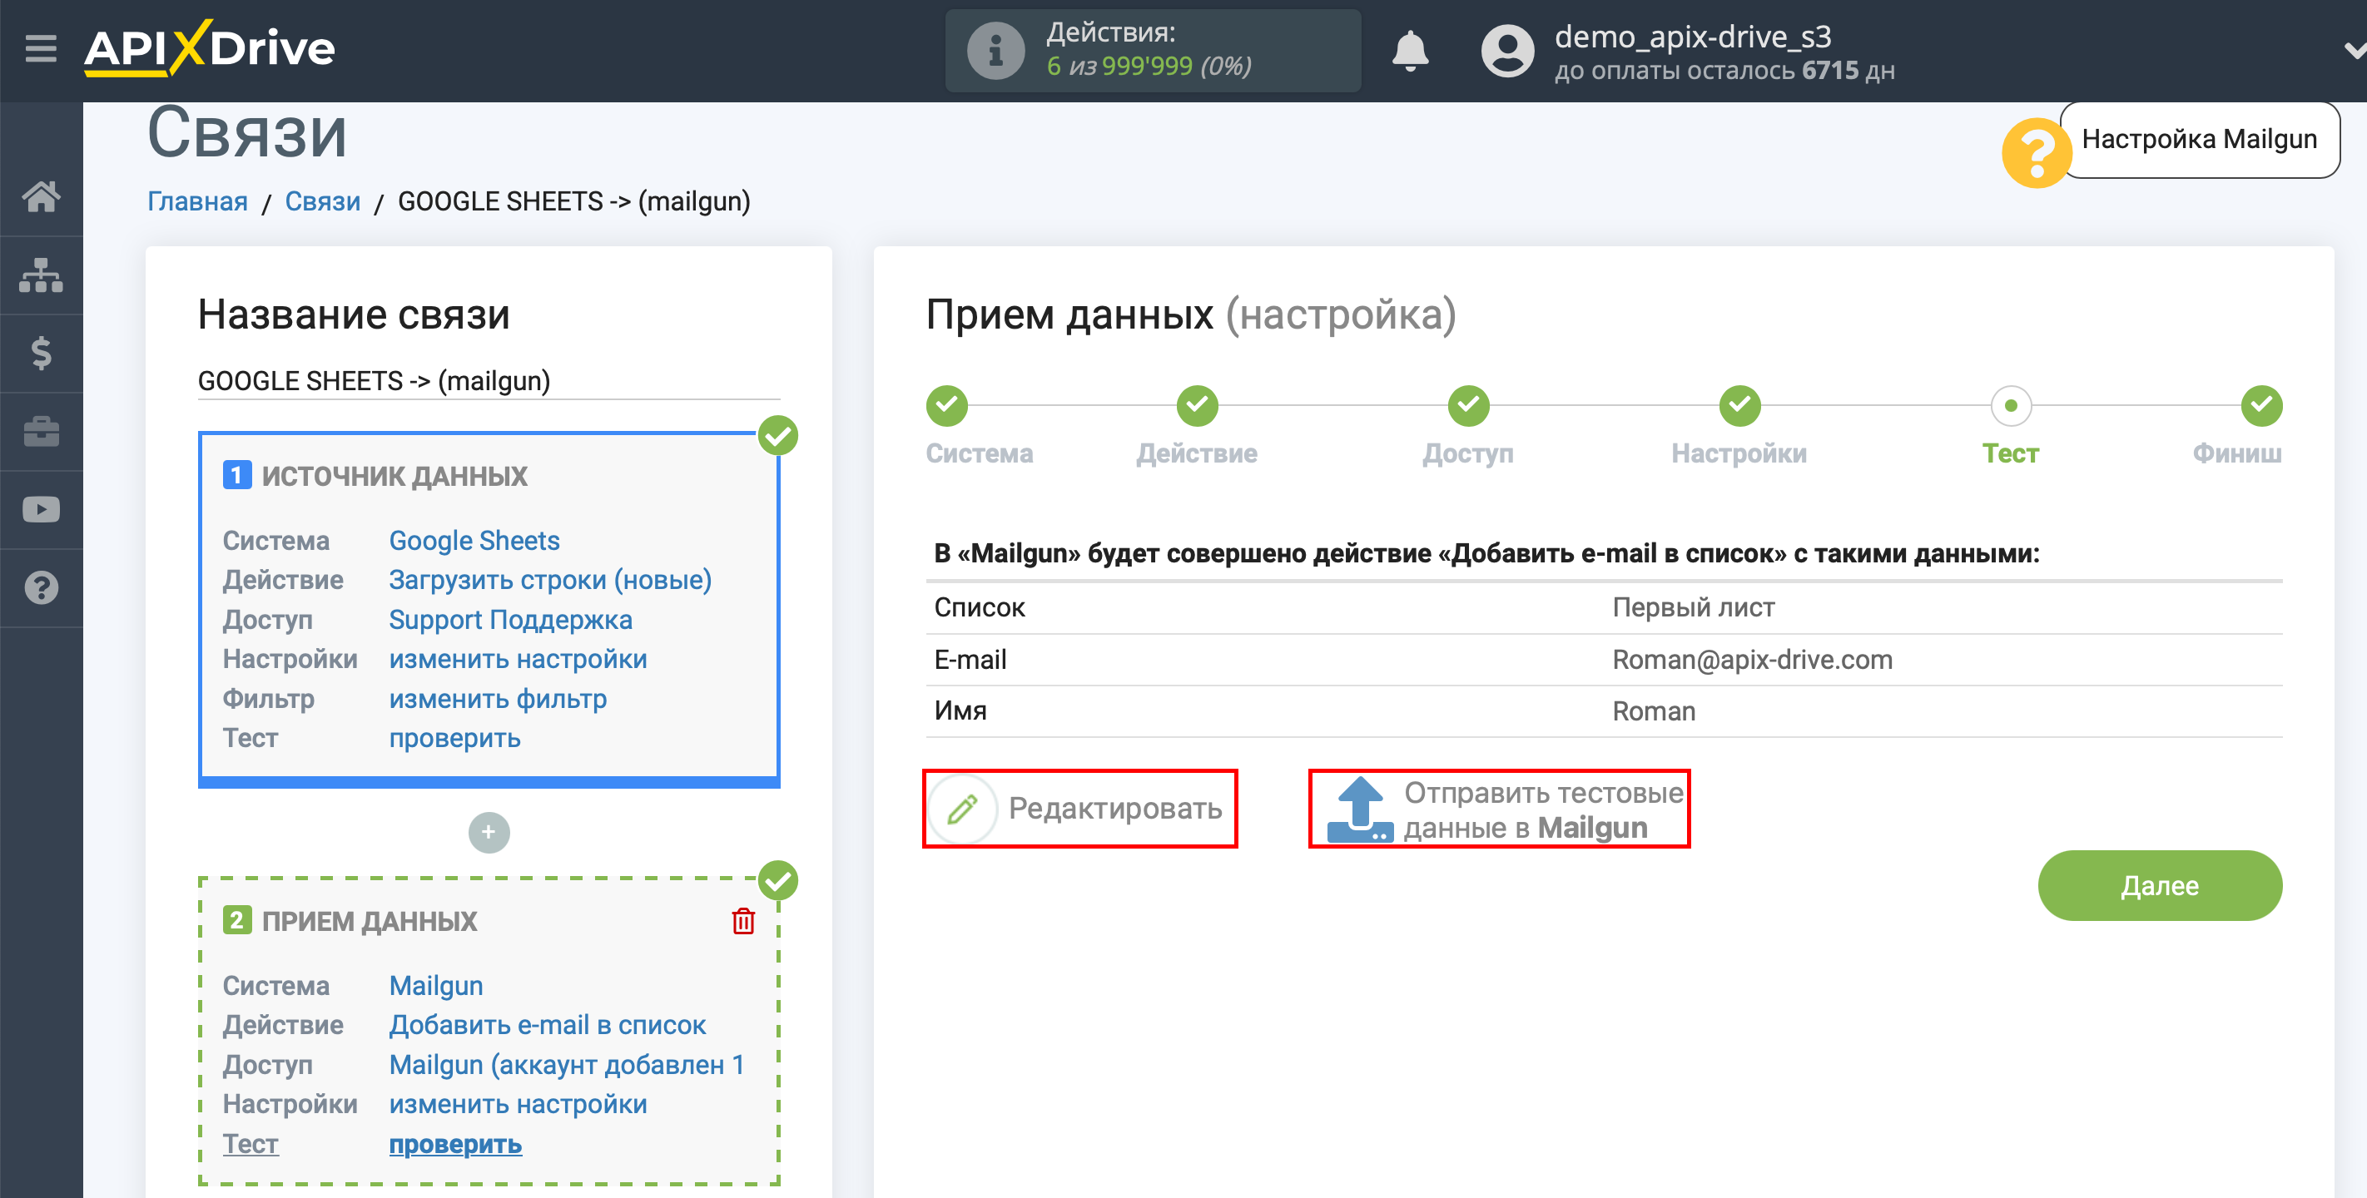This screenshot has width=2367, height=1198.
Task: Open the help question sidebar icon
Action: [42, 588]
